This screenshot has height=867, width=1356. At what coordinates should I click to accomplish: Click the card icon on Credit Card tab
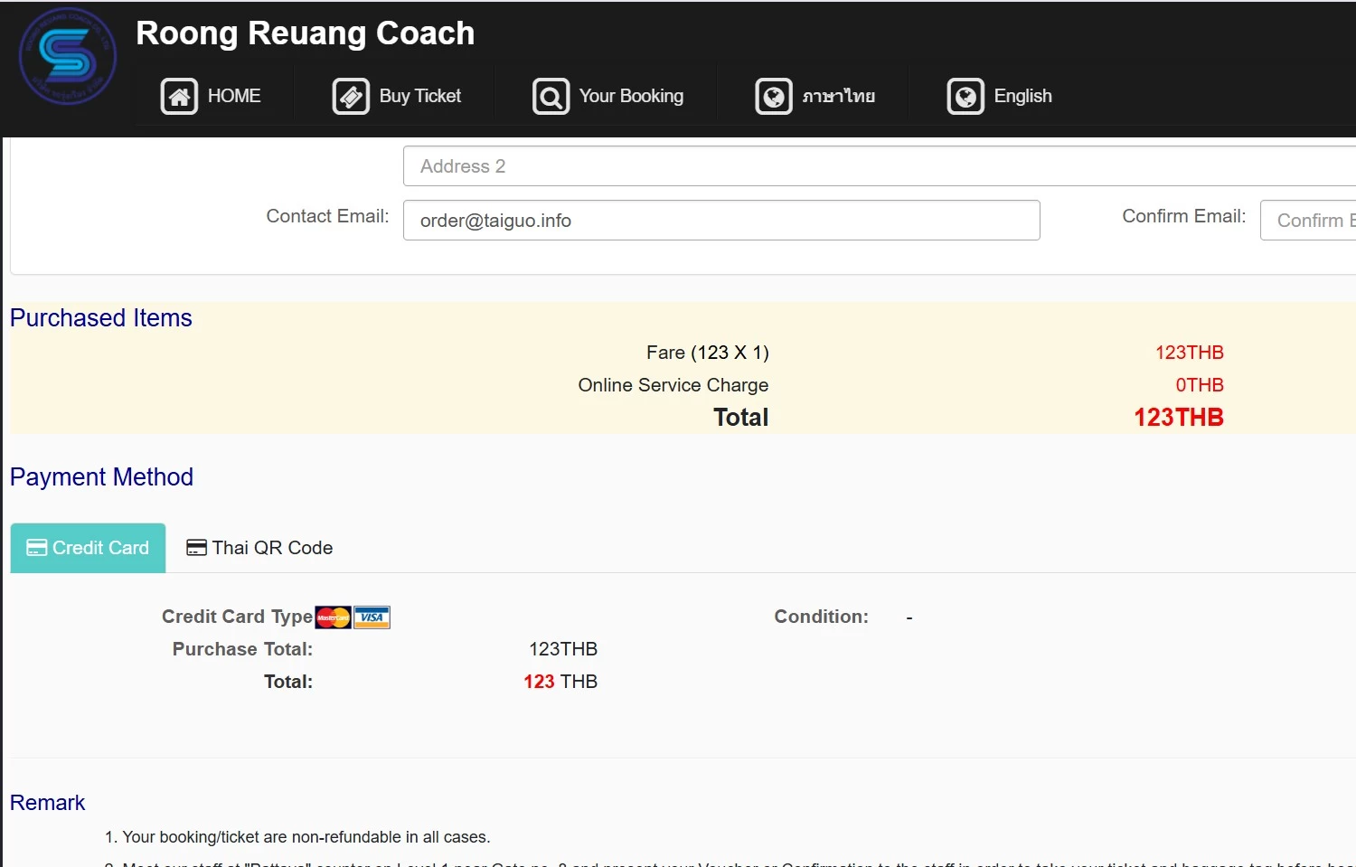point(37,548)
